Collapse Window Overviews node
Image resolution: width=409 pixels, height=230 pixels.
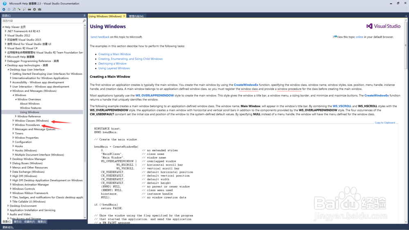click(x=16, y=100)
